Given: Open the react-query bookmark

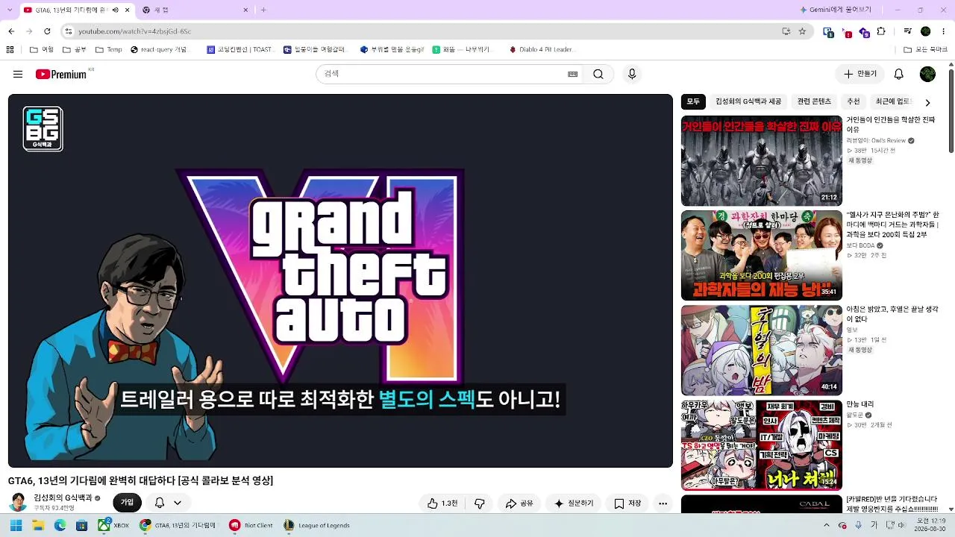Looking at the screenshot, I should click(158, 50).
